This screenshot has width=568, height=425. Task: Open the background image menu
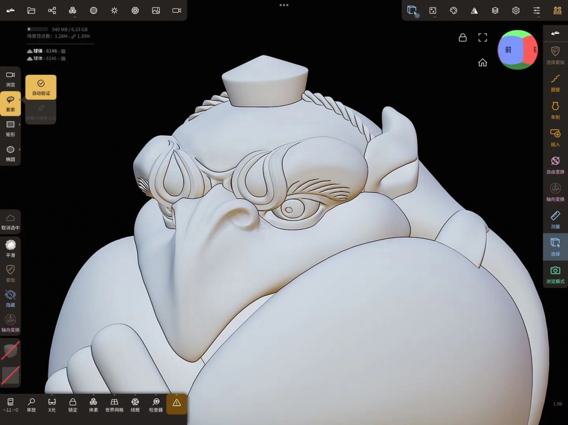coord(156,11)
